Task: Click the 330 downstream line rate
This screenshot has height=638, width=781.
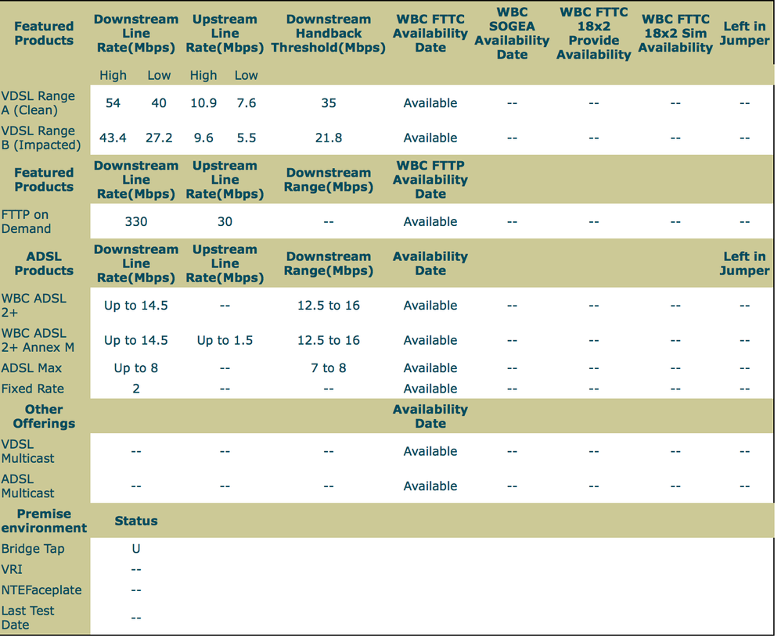Action: click(x=136, y=221)
